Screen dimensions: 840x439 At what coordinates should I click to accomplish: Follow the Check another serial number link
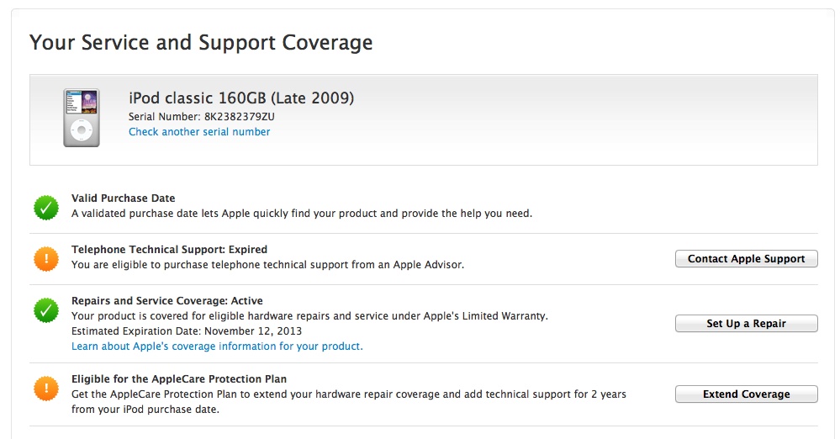[199, 132]
